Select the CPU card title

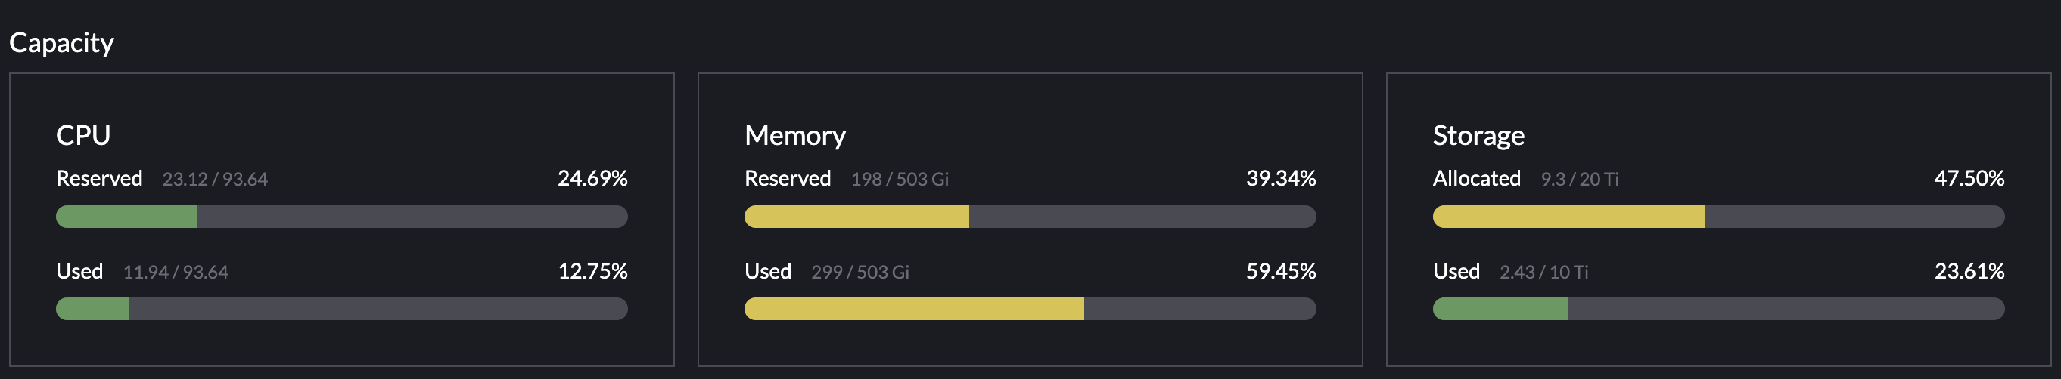point(83,135)
